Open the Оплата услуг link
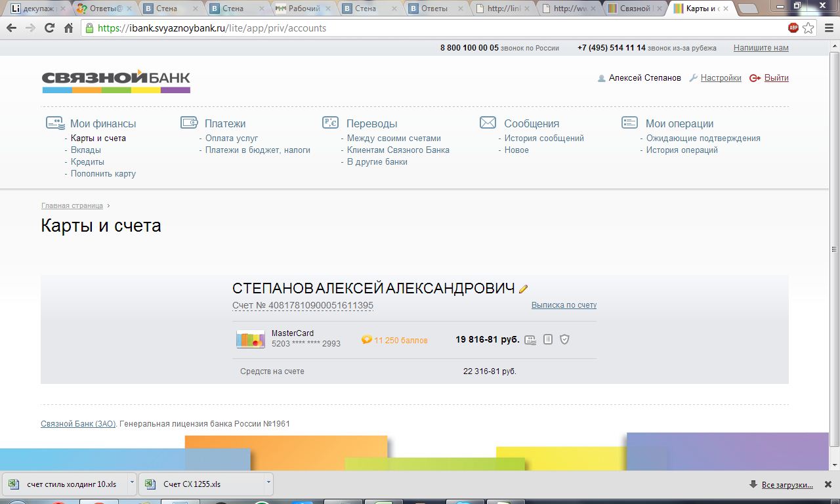The height and width of the screenshot is (504, 840). pos(232,138)
